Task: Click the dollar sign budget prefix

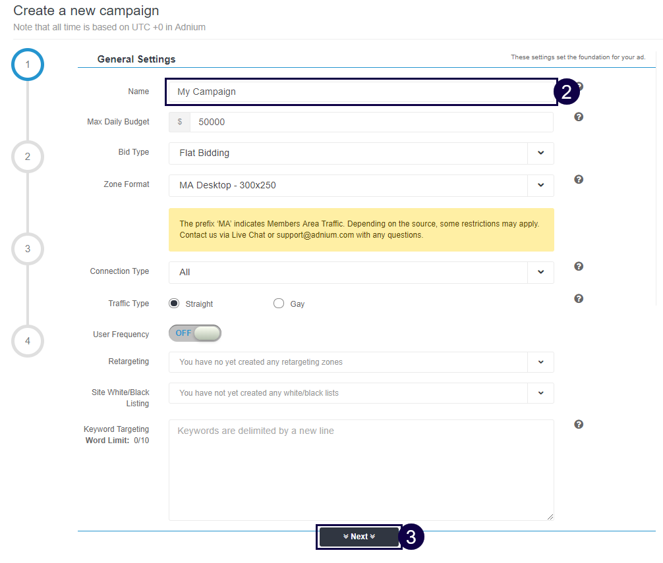Action: point(180,122)
